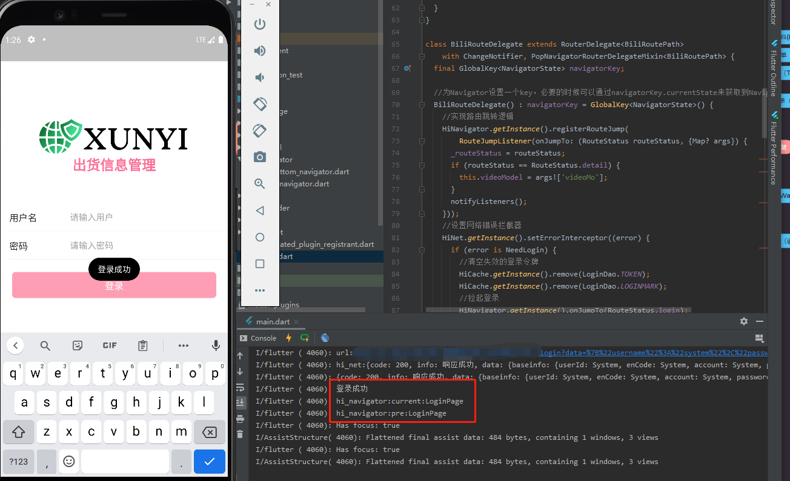This screenshot has height=481, width=790.
Task: Take a screenshot with the emulator camera icon
Action: point(260,157)
